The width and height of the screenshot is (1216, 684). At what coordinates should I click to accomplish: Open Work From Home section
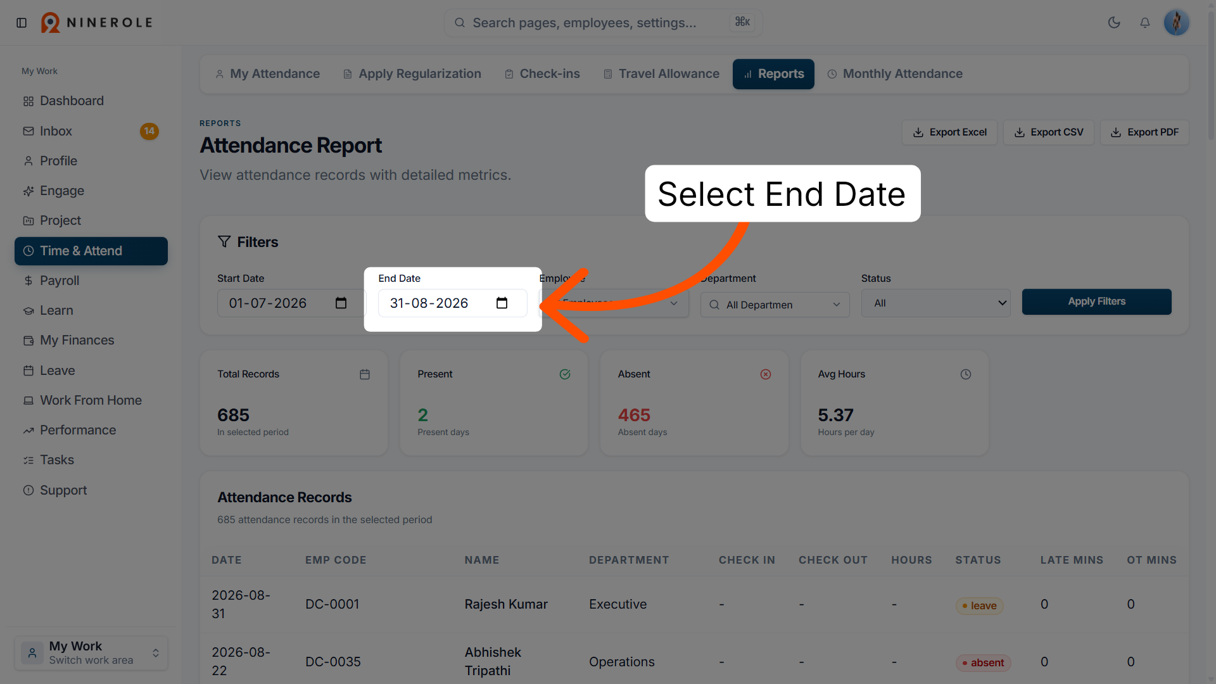coord(91,400)
